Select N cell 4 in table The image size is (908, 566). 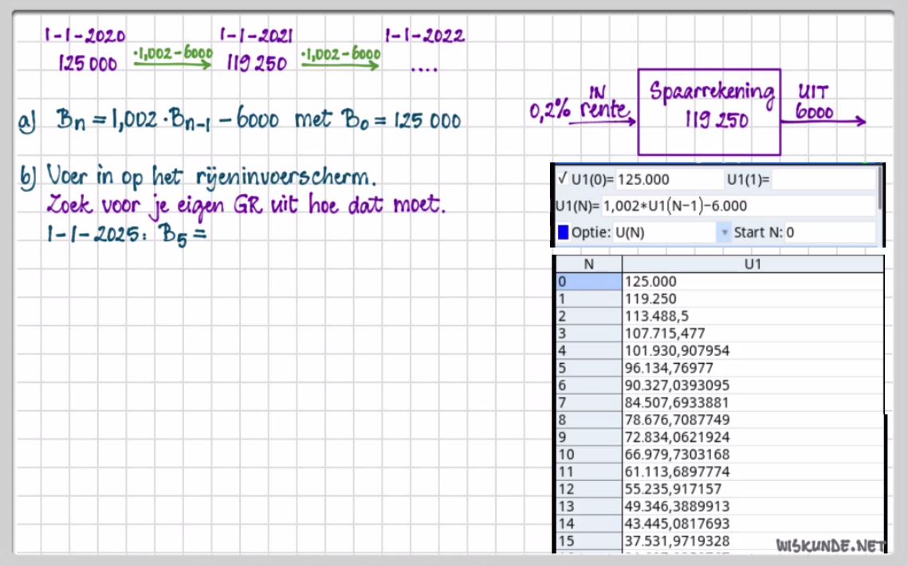point(589,351)
